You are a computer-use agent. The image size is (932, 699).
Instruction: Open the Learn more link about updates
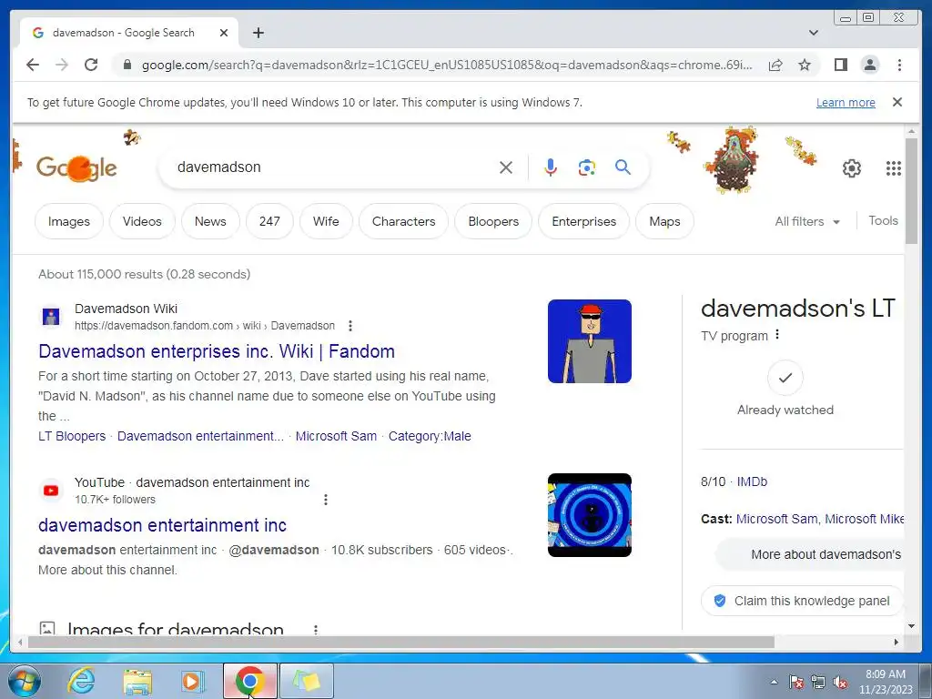[x=846, y=102]
